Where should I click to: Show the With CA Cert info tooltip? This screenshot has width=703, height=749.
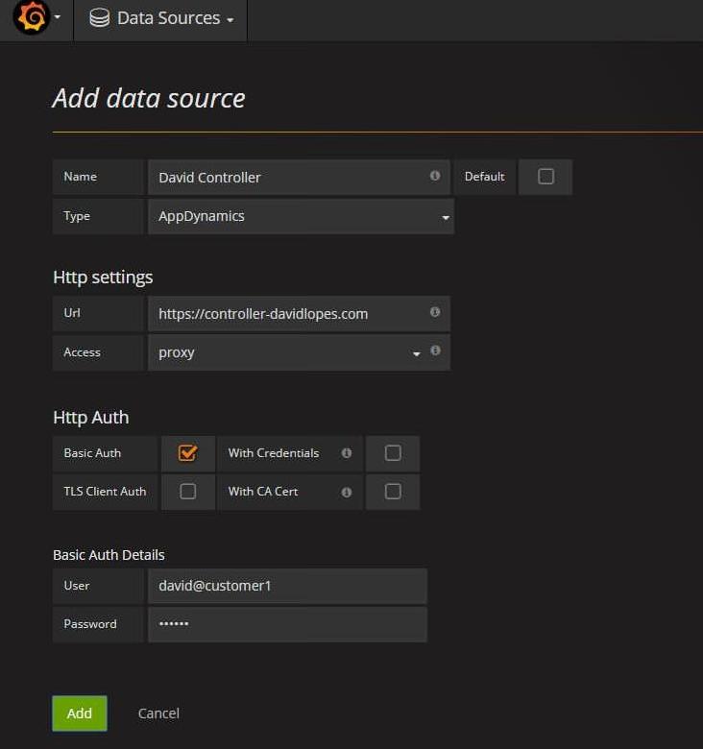pyautogui.click(x=347, y=492)
